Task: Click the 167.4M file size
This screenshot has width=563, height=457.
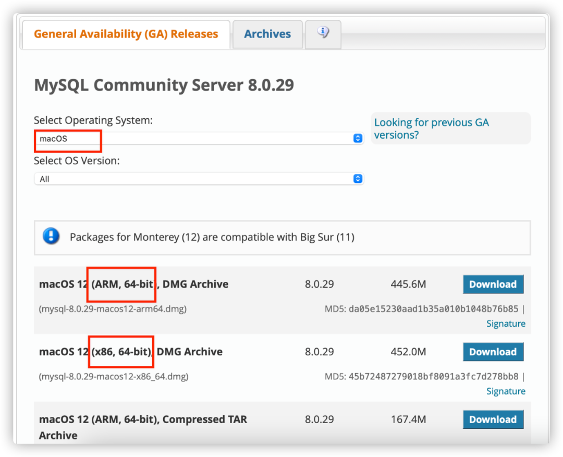Action: pyautogui.click(x=408, y=419)
